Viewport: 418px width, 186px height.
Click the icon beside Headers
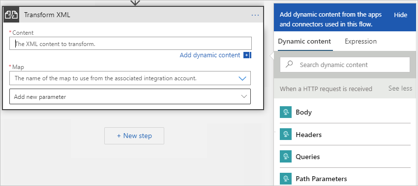pos(286,134)
